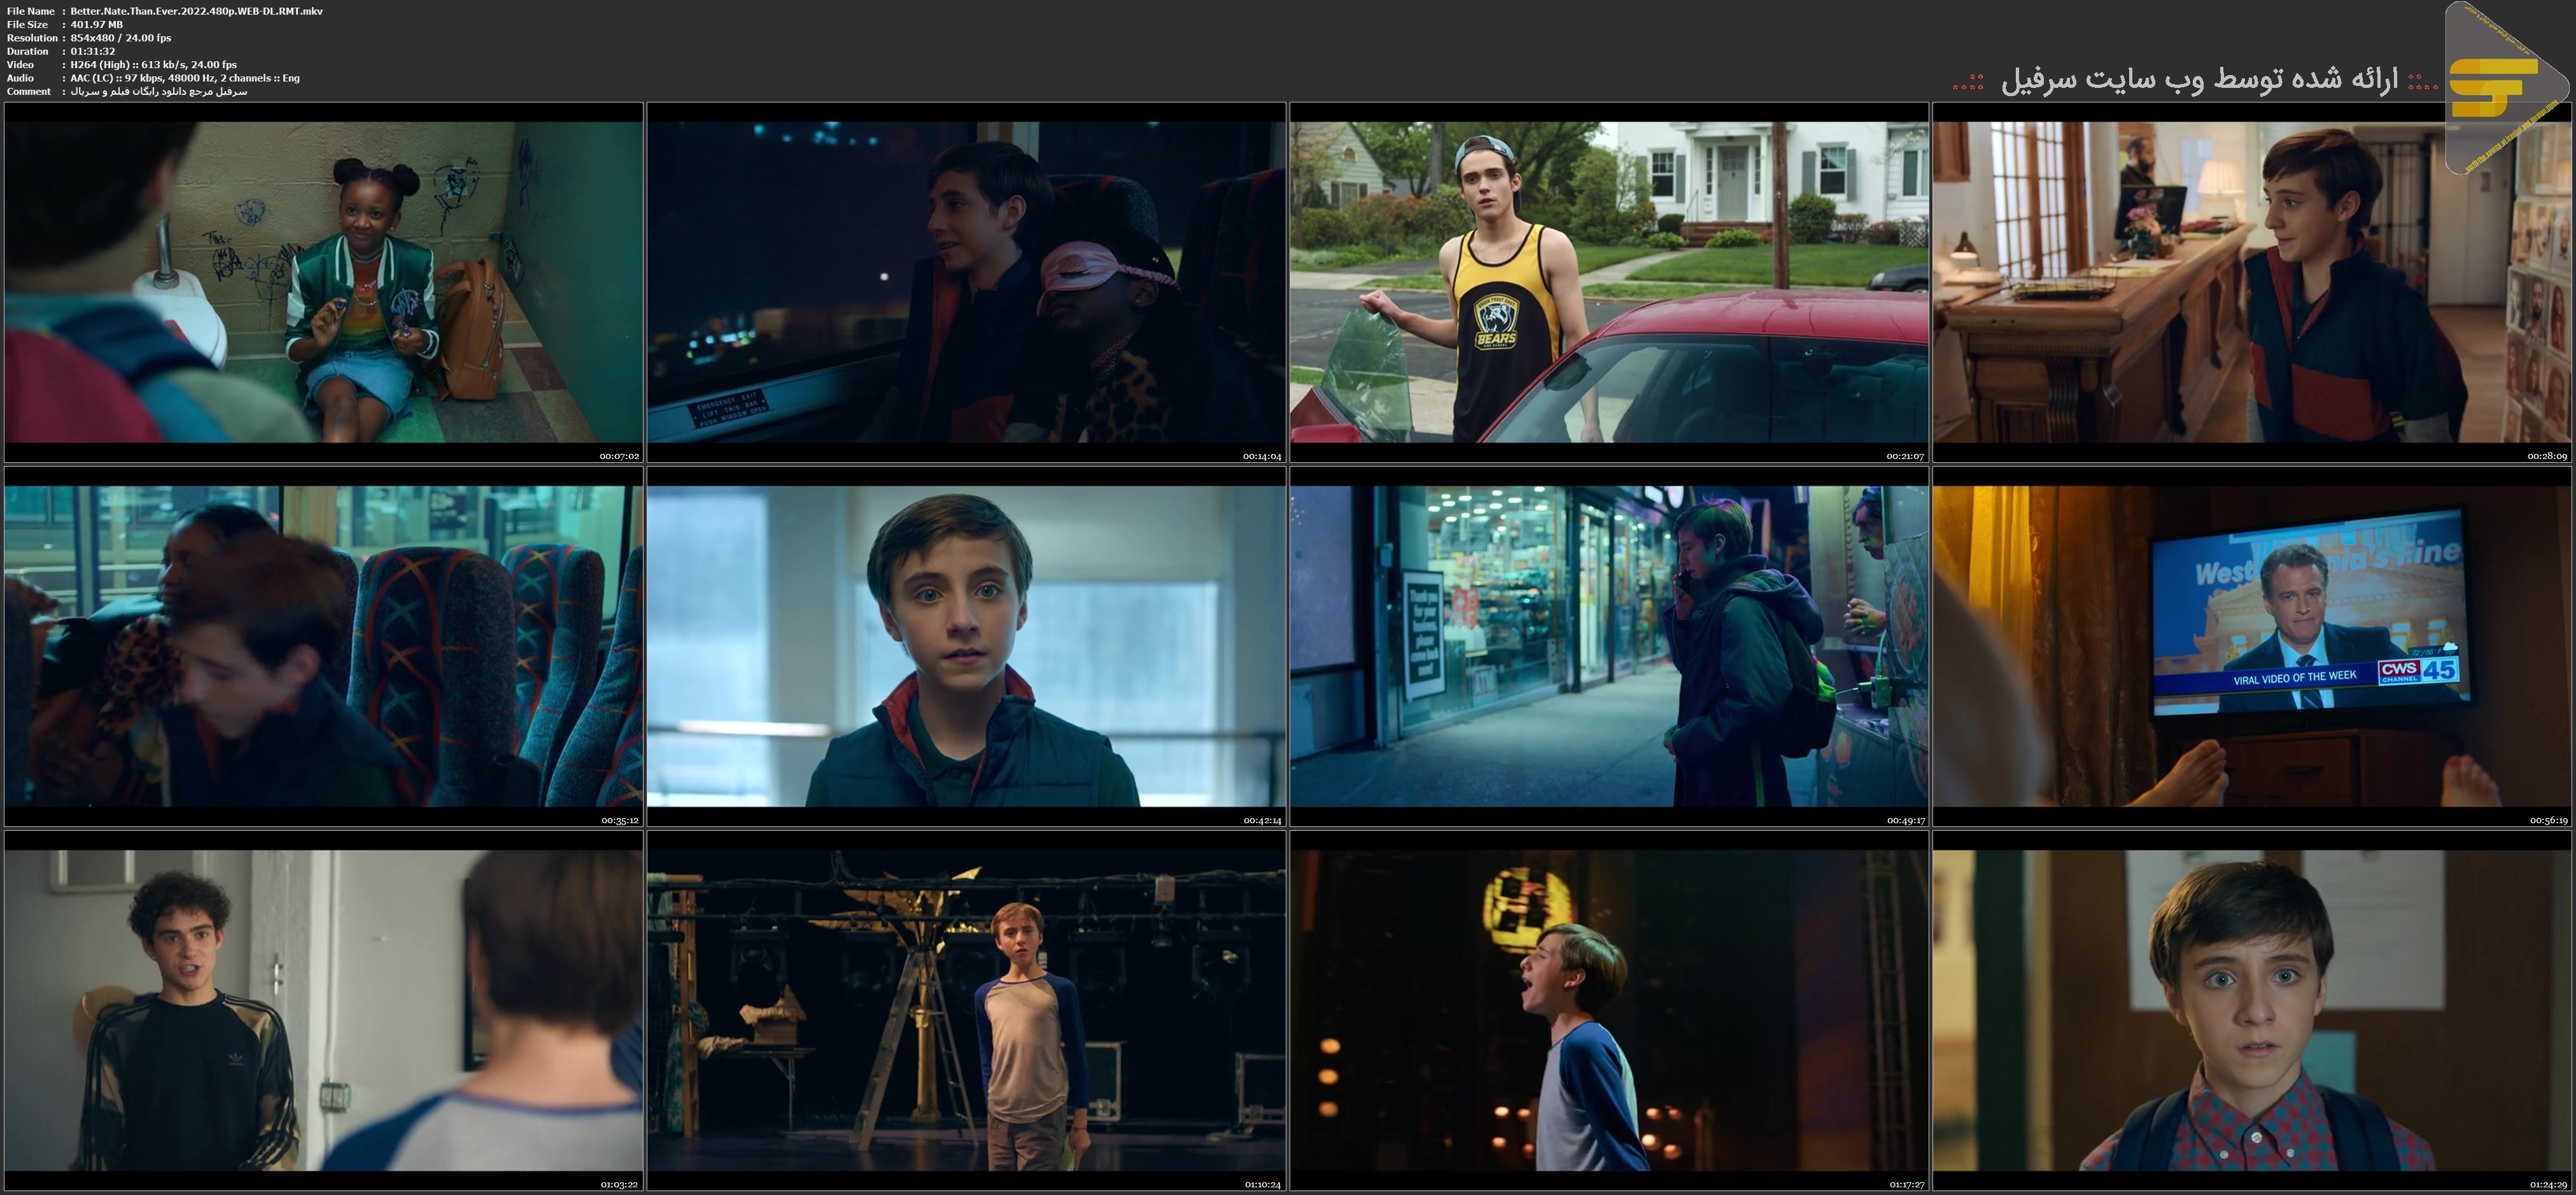Select the bus window thumbnail at 00:14:04
The height and width of the screenshot is (1195, 2576).
click(966, 282)
